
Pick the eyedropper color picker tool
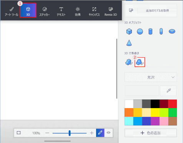coord(168,90)
